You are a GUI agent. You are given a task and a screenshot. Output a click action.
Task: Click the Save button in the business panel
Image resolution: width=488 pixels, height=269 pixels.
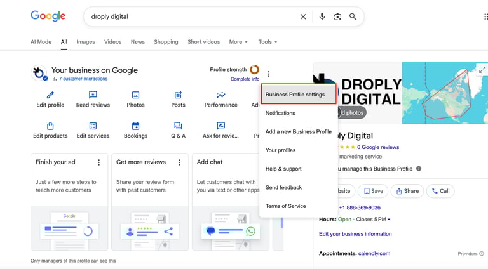pyautogui.click(x=373, y=191)
